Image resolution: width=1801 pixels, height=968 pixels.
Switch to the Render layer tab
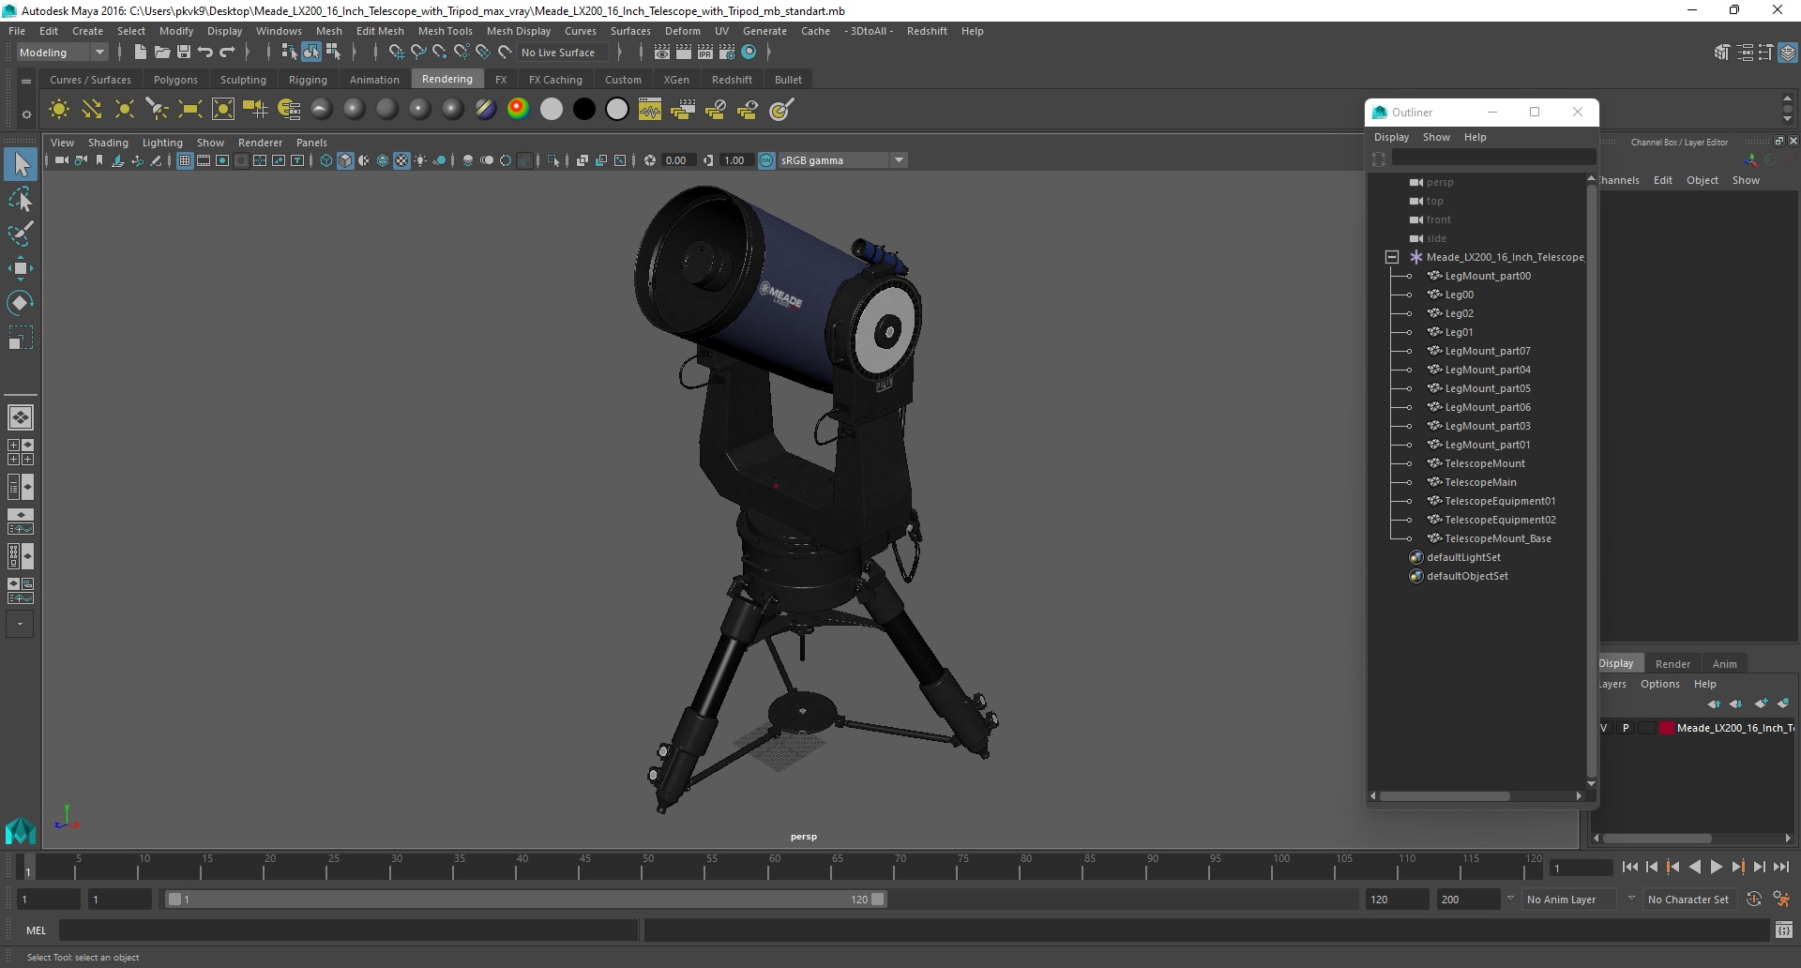(1672, 663)
